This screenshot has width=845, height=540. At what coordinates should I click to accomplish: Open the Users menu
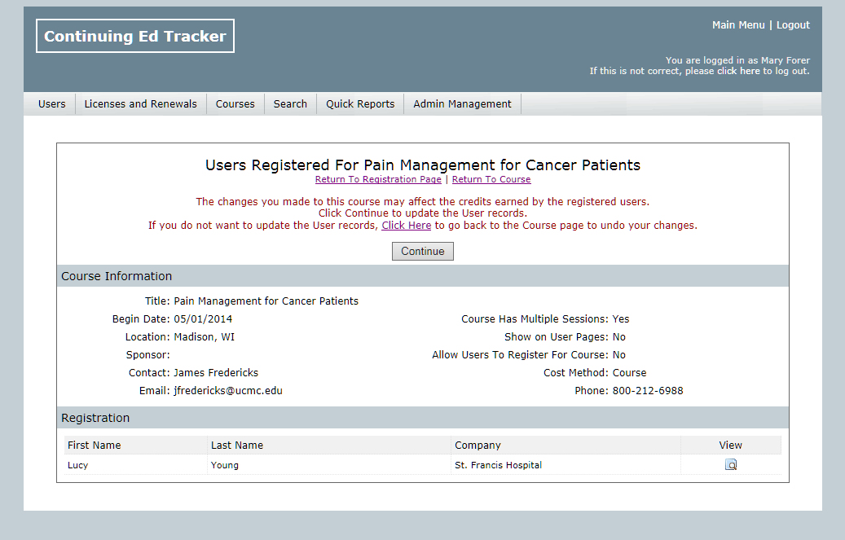pyautogui.click(x=52, y=104)
